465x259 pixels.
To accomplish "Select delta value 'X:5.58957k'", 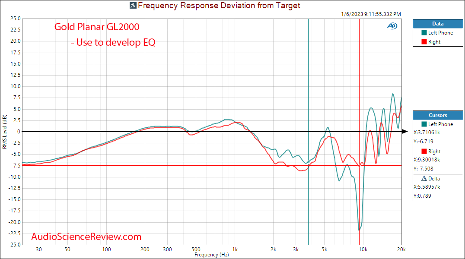I will (427, 186).
